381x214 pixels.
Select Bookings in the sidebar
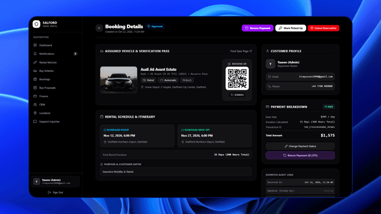click(45, 79)
